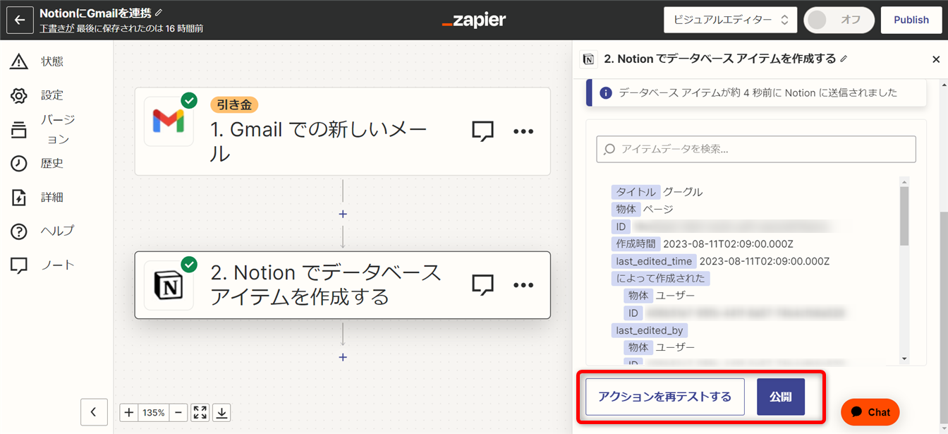
Task: Click the pencil icon beside the Zap title
Action: pos(159,13)
